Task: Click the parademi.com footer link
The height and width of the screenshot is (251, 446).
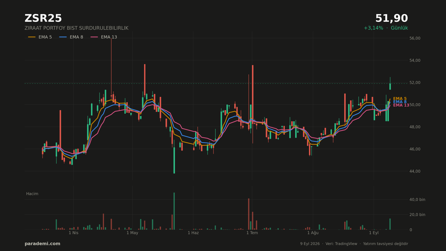Action: [x=42, y=244]
